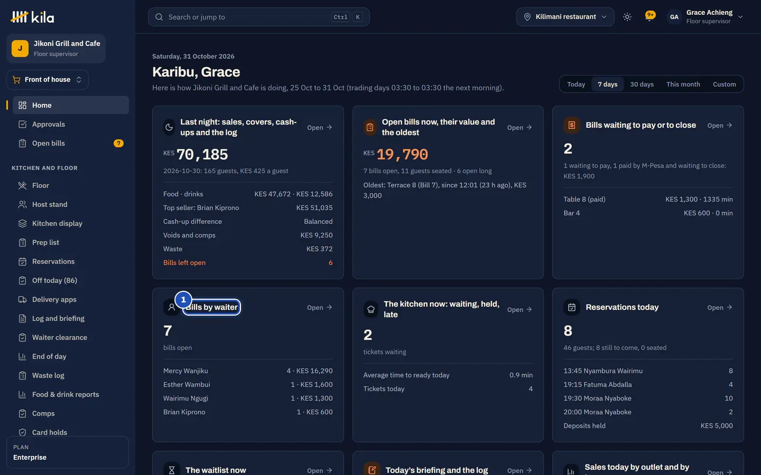Open the Waste log
This screenshot has width=761, height=475.
pyautogui.click(x=70, y=375)
